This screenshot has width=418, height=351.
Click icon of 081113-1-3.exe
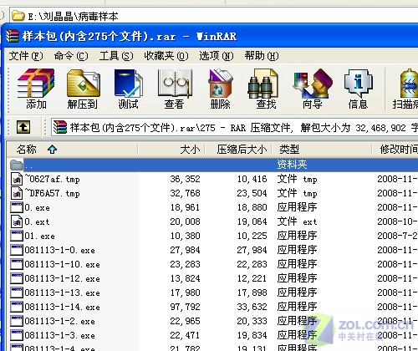tap(17, 335)
